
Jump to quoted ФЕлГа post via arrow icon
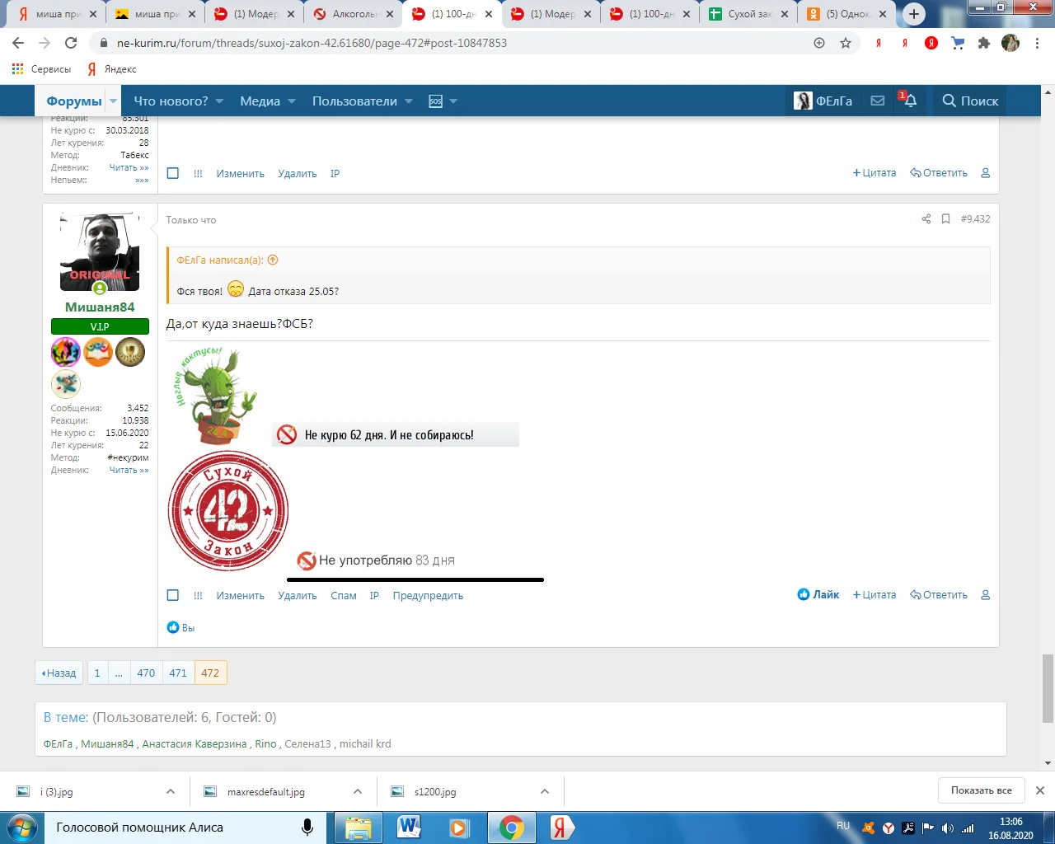[273, 260]
